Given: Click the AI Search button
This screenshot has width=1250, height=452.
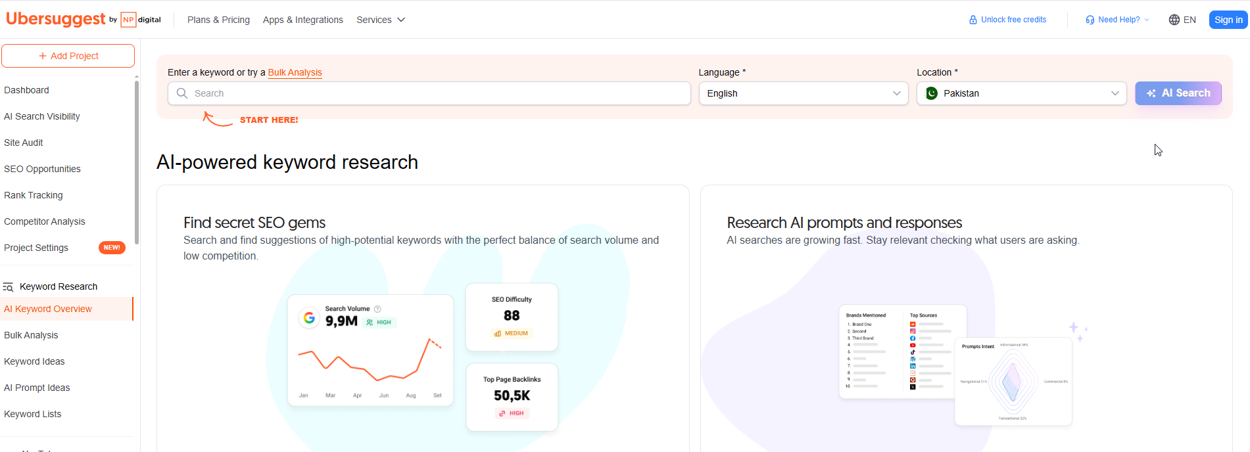Looking at the screenshot, I should [x=1178, y=93].
